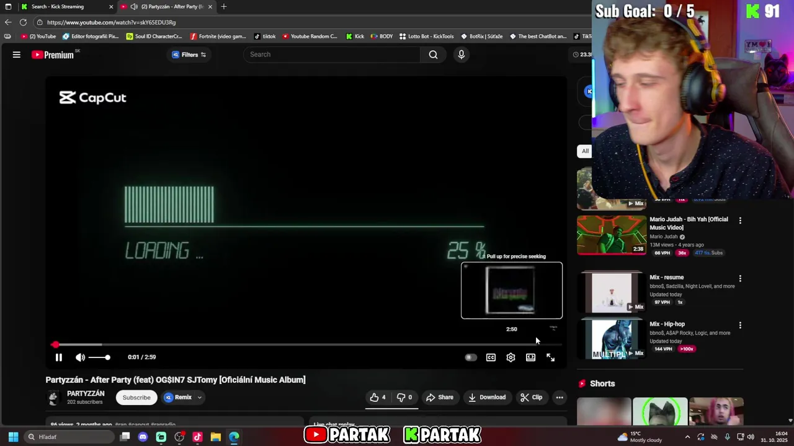
Task: Open options for Mario Judah video
Action: 739,221
